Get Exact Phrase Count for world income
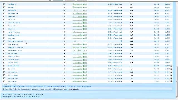The width and height of the screenshot is (178, 100). tap(115, 4)
